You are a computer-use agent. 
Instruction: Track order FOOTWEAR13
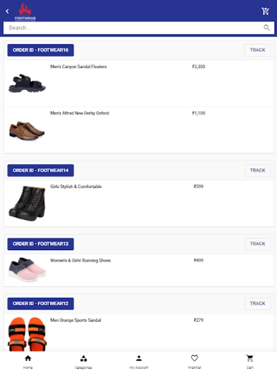click(x=257, y=244)
